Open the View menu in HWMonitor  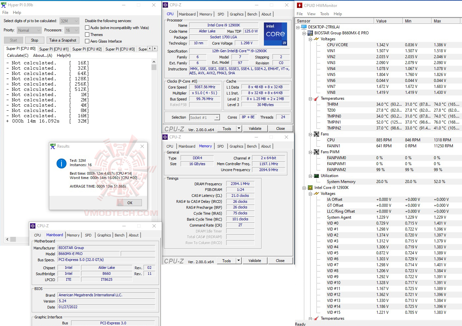pos(311,14)
